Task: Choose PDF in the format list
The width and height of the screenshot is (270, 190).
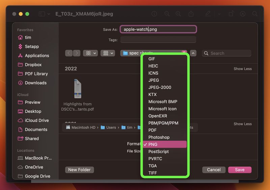Action: click(x=165, y=130)
